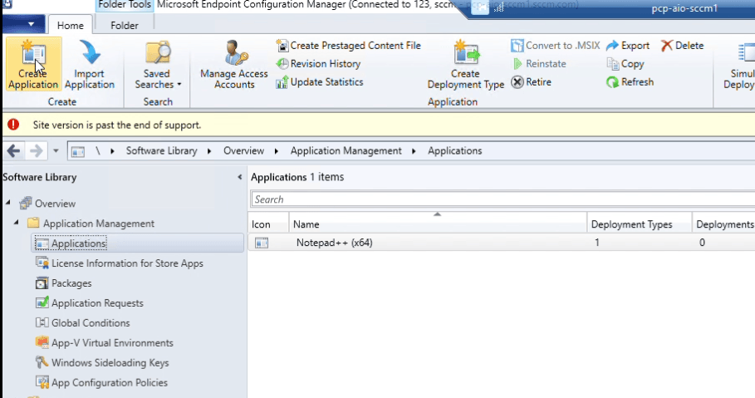Sort by the Icon column header
755x398 pixels.
click(x=268, y=224)
